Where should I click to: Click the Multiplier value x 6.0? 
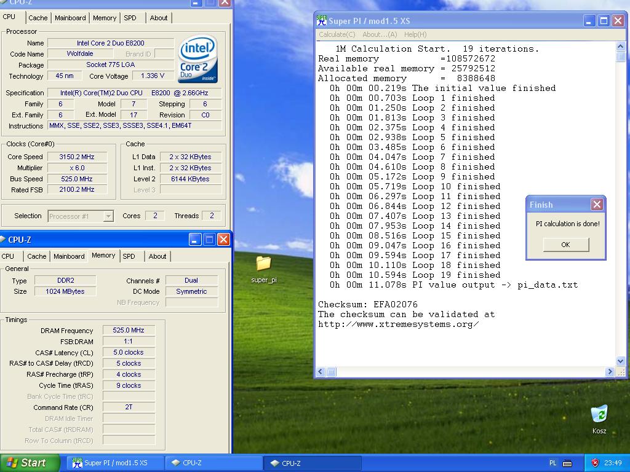77,168
